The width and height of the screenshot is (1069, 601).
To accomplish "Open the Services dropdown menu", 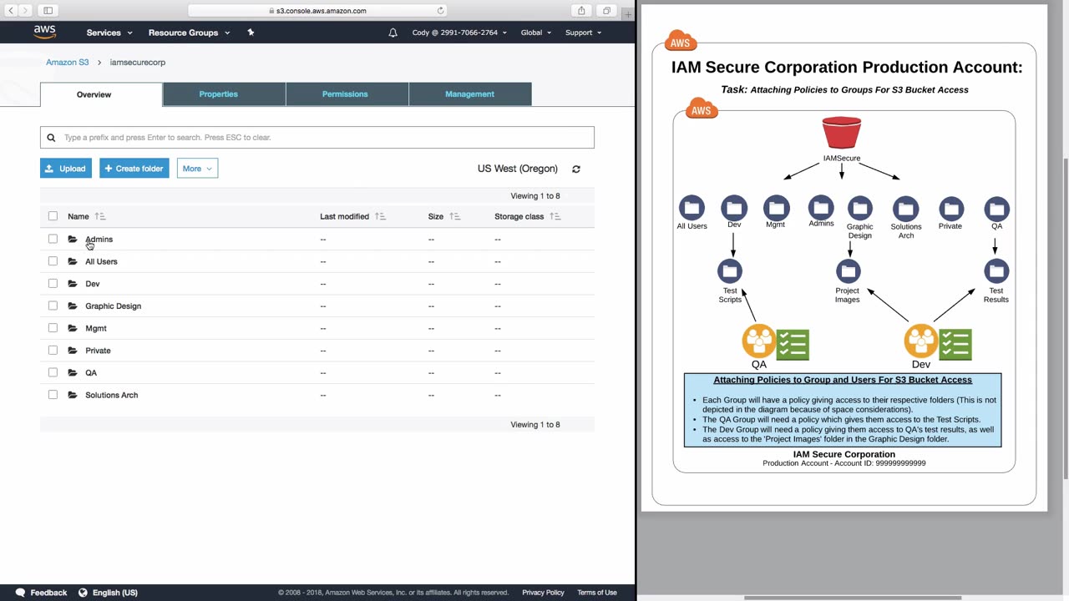I will pos(109,33).
